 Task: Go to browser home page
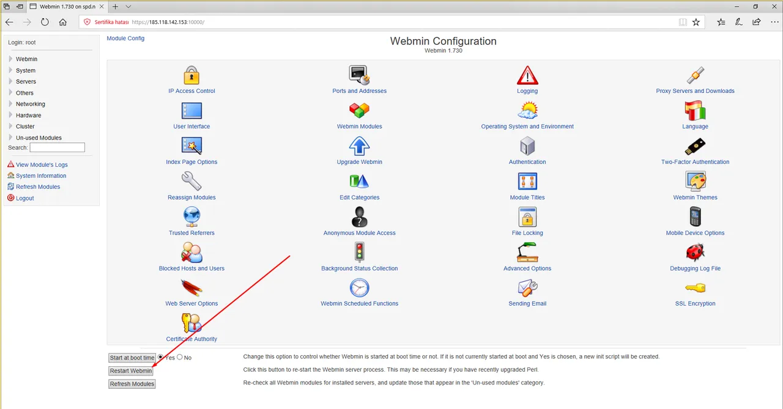pos(63,22)
